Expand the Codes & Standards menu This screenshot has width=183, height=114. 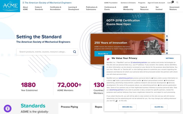[39, 8]
